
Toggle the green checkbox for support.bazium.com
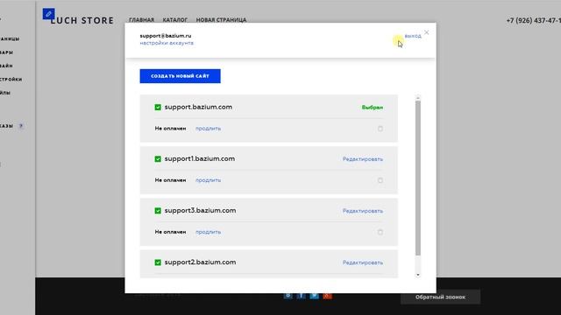158,107
